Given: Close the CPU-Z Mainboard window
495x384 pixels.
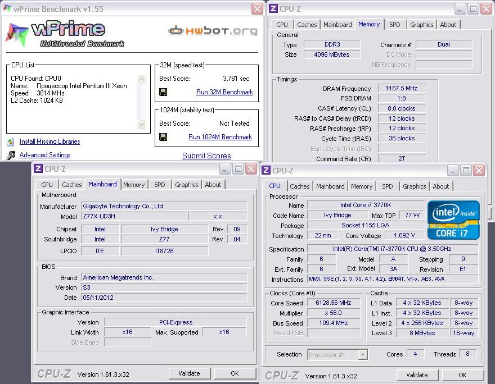Looking at the screenshot, I should click(x=251, y=169).
